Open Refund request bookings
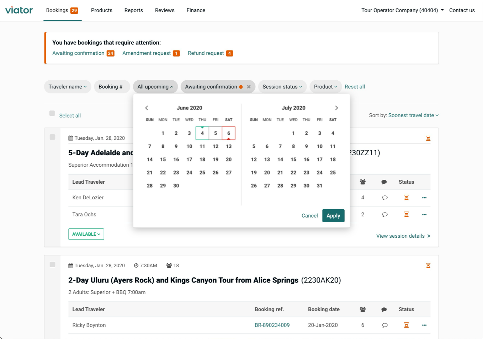The image size is (483, 339). pos(210,53)
